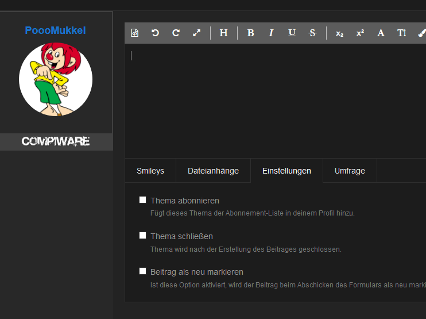Click the redo arrow icon
This screenshot has height=319, width=426.
(x=176, y=33)
